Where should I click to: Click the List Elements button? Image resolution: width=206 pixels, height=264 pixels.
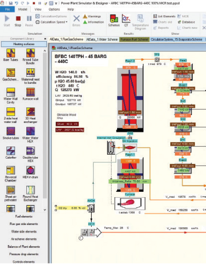[164, 16]
